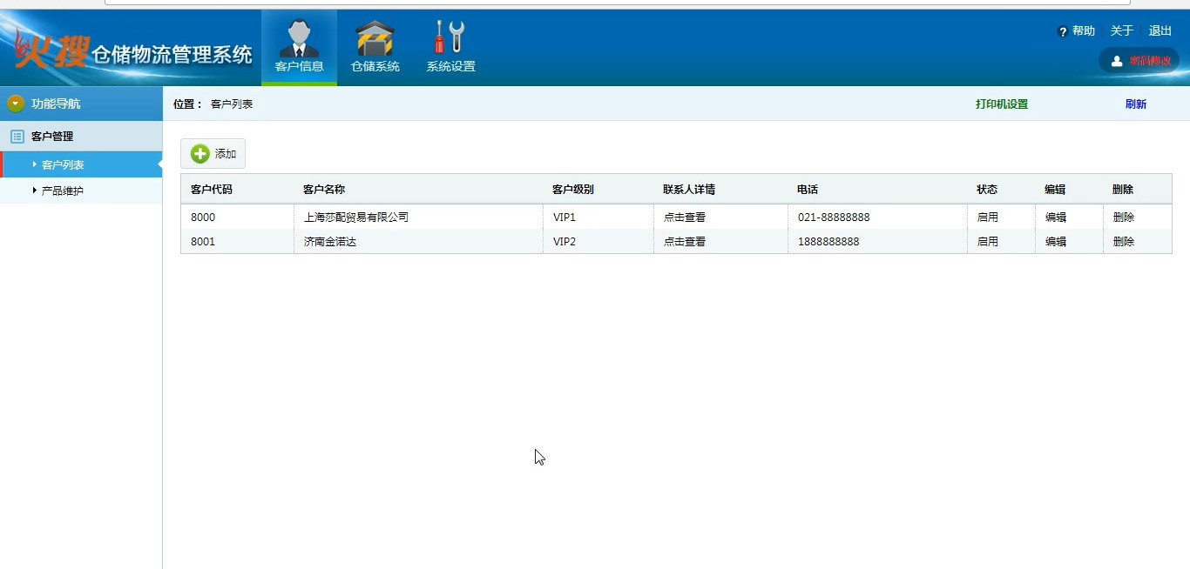Click the user icon beside 密码修改
1190x569 pixels.
click(1117, 61)
